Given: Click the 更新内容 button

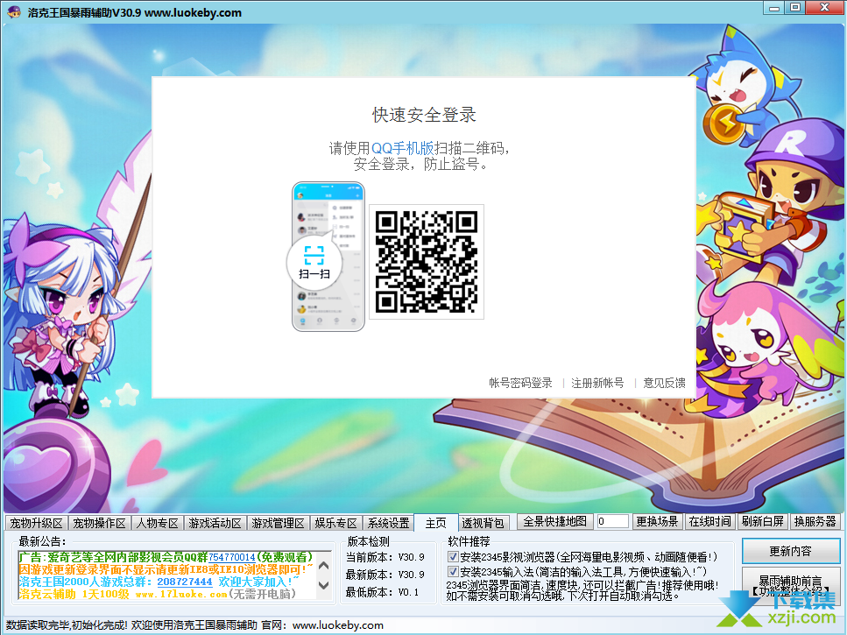Looking at the screenshot, I should coord(790,551).
